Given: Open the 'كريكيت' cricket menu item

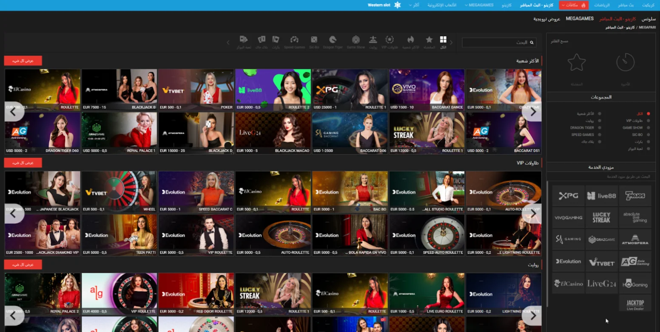Looking at the screenshot, I should tap(648, 5).
